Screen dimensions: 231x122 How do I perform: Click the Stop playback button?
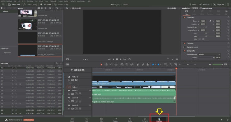[x=117, y=59]
